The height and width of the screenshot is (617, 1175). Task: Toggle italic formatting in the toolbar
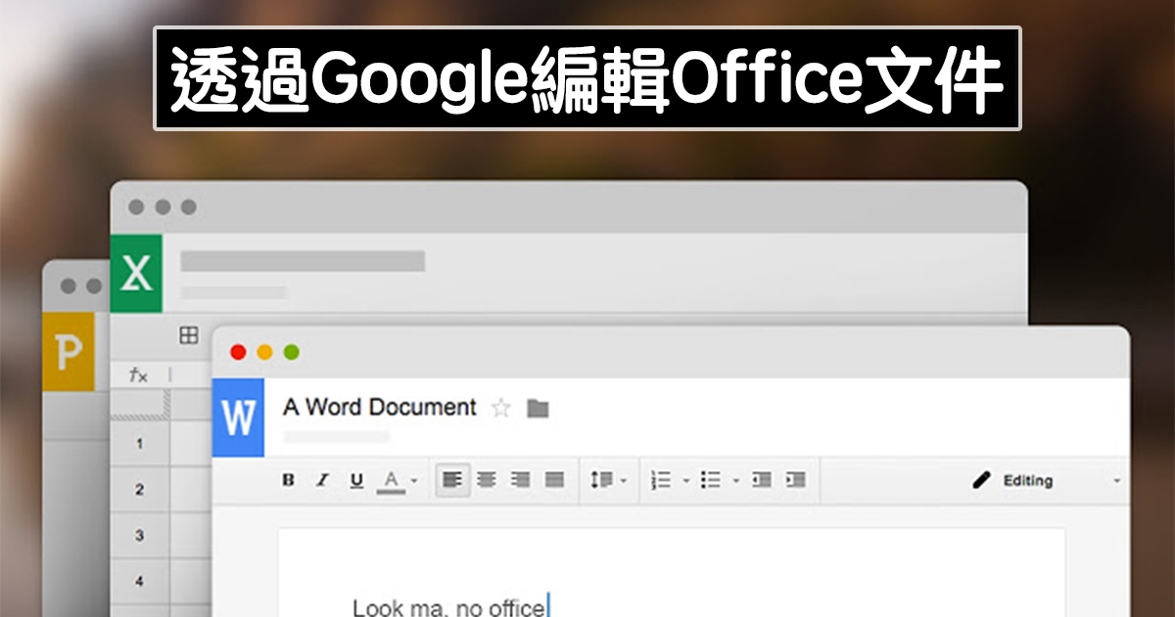322,480
